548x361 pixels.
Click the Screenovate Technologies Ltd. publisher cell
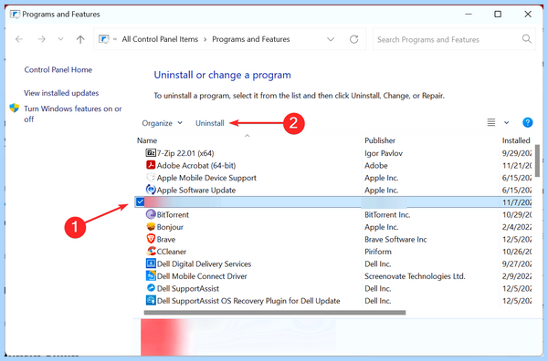415,276
